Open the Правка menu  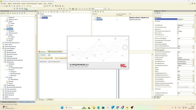point(10,3)
